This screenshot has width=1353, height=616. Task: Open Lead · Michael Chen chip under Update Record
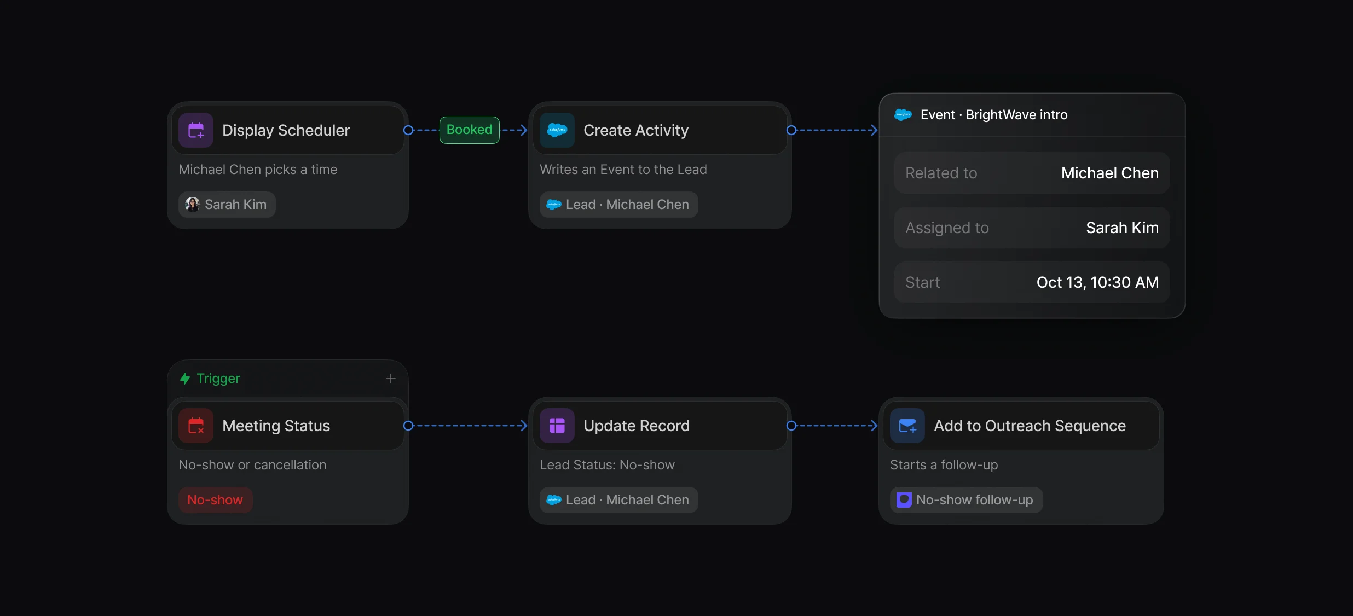click(619, 500)
